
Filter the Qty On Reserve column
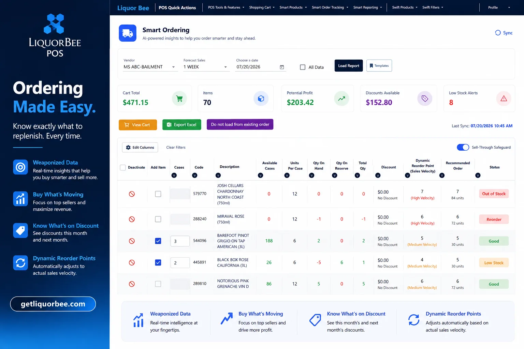pyautogui.click(x=335, y=176)
